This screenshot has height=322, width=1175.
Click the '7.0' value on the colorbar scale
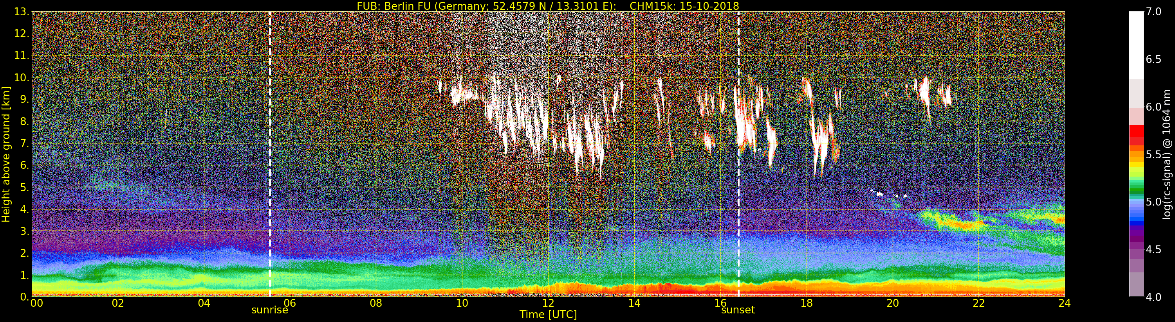[x=1153, y=12]
